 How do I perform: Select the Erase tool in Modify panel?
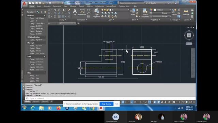[69, 10]
